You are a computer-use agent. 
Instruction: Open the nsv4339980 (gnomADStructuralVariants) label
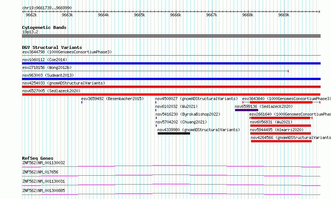[199, 130]
